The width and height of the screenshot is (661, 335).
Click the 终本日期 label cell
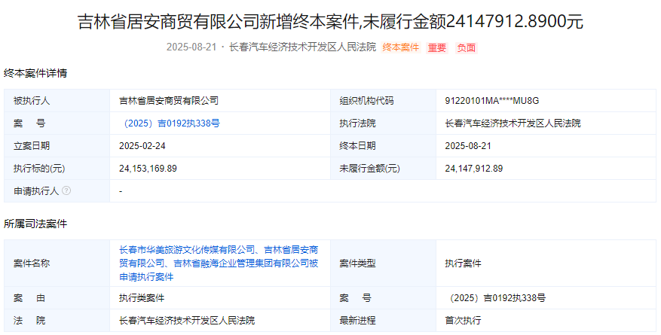(x=383, y=146)
